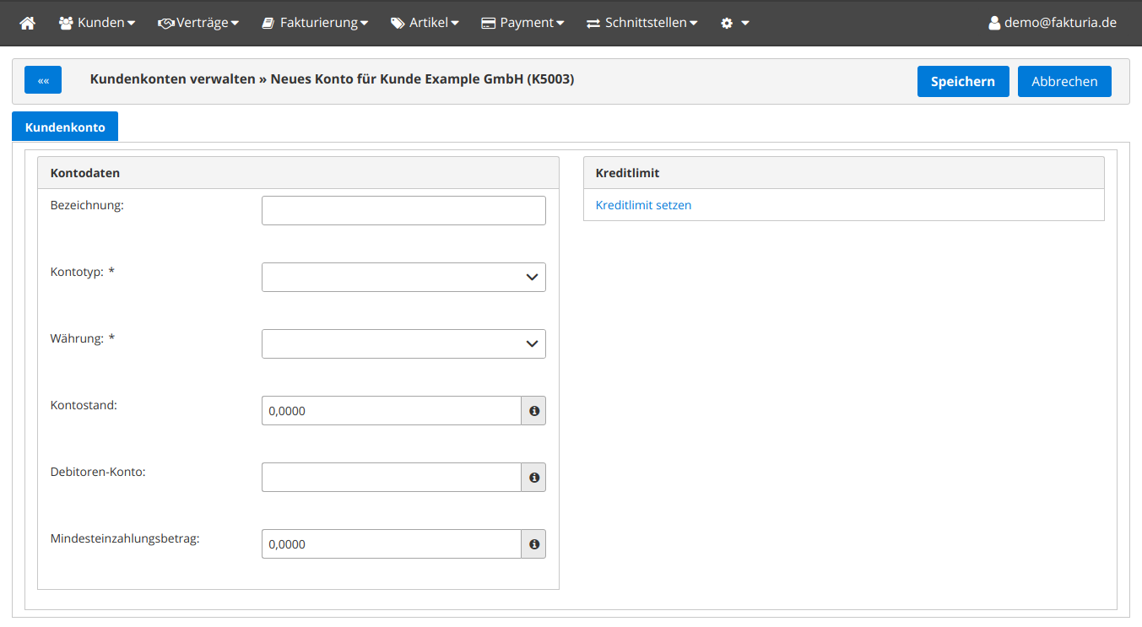Image resolution: width=1142 pixels, height=627 pixels.
Task: Open the Währung dropdown
Action: (x=403, y=344)
